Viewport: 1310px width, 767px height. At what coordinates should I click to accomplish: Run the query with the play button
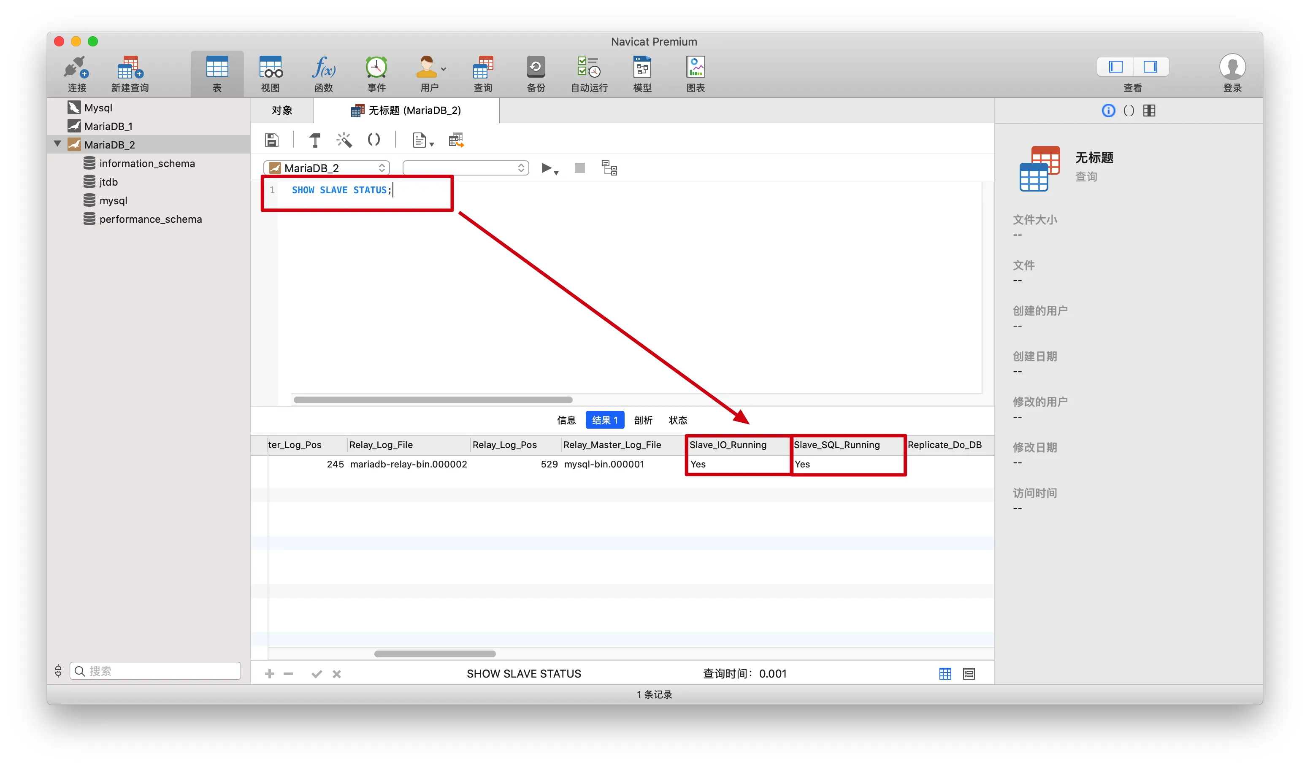coord(546,168)
